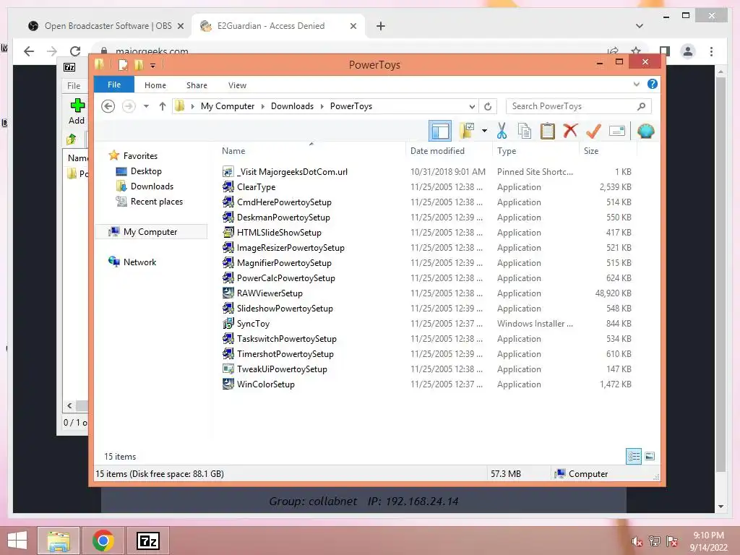
Task: Open recent locations dropdown arrow
Action: pyautogui.click(x=146, y=106)
